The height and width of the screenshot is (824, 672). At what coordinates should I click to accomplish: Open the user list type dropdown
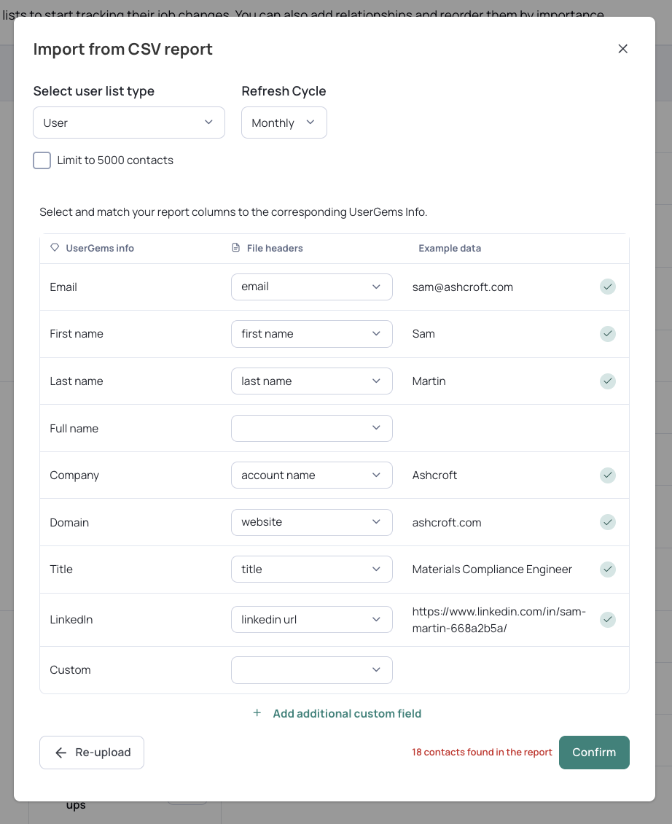[x=129, y=123]
